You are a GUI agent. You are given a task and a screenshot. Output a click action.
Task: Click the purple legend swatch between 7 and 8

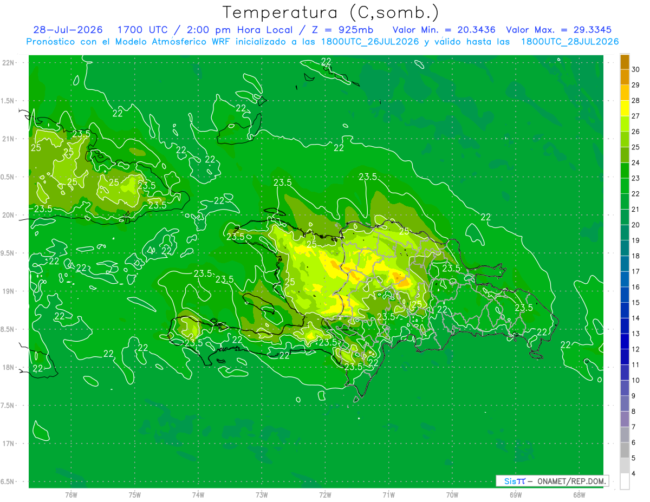coord(625,419)
